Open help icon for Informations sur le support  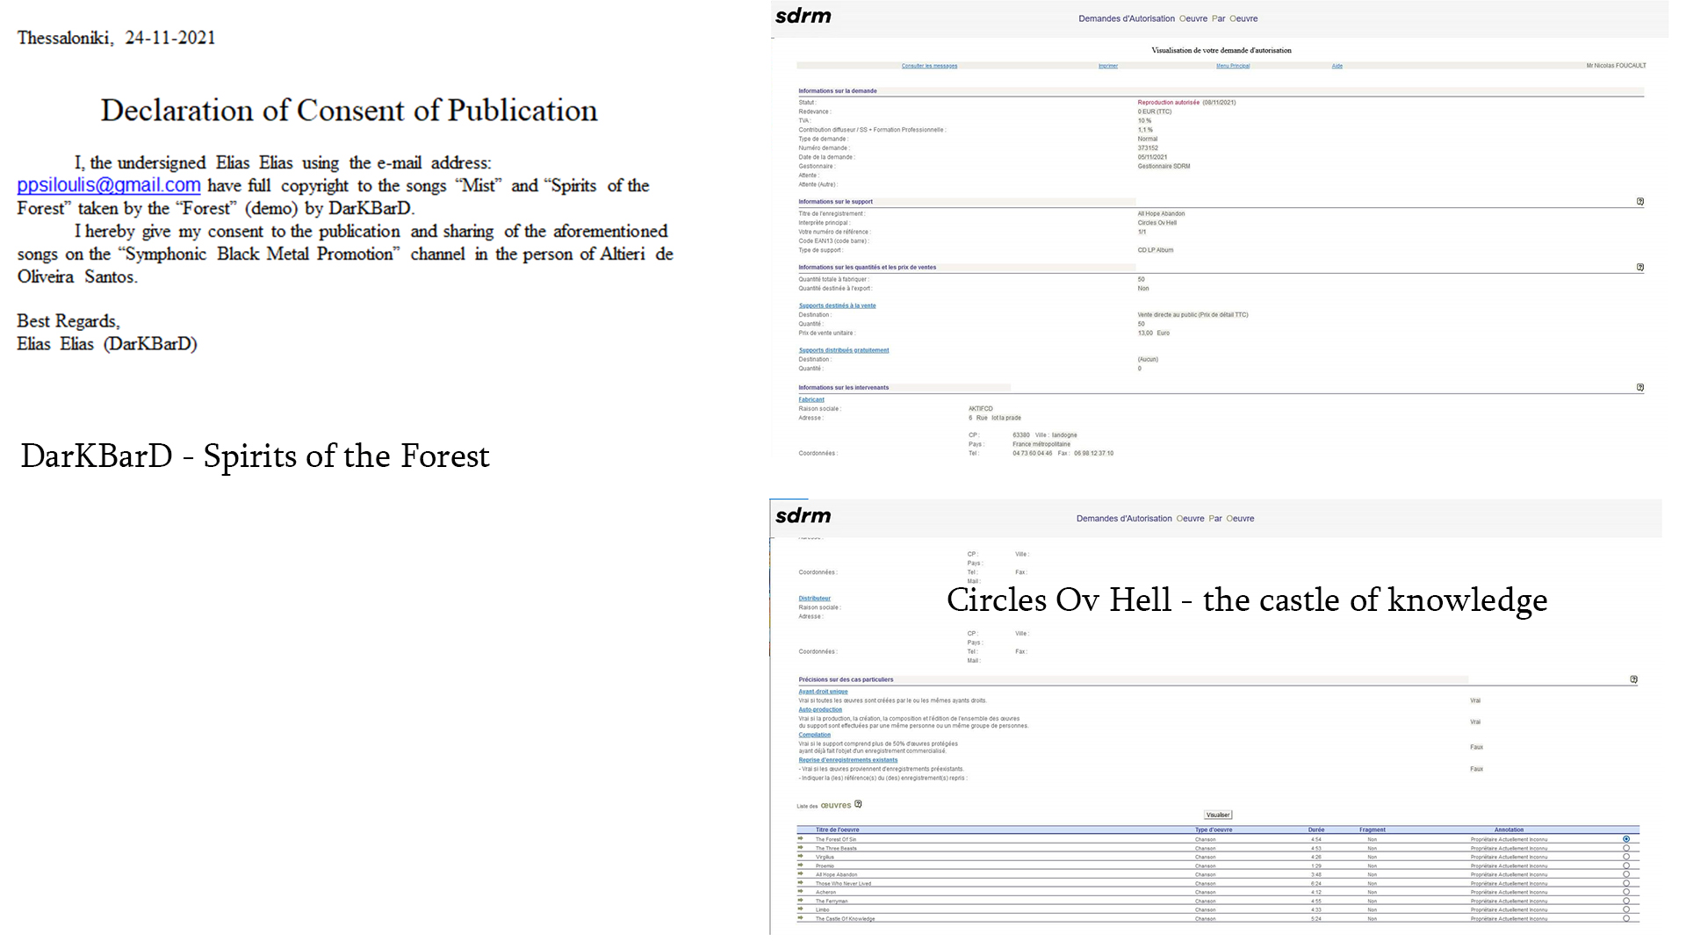(x=1639, y=202)
